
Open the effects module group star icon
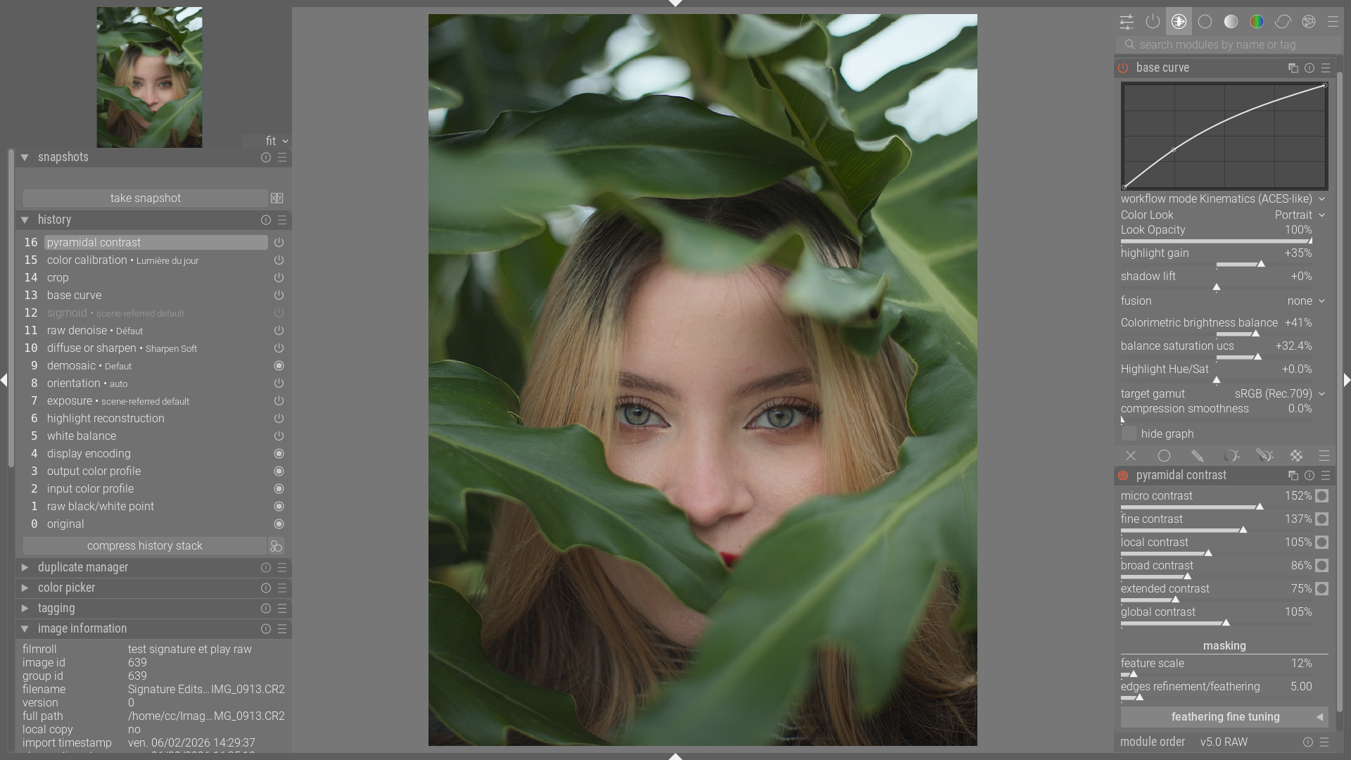1309,22
